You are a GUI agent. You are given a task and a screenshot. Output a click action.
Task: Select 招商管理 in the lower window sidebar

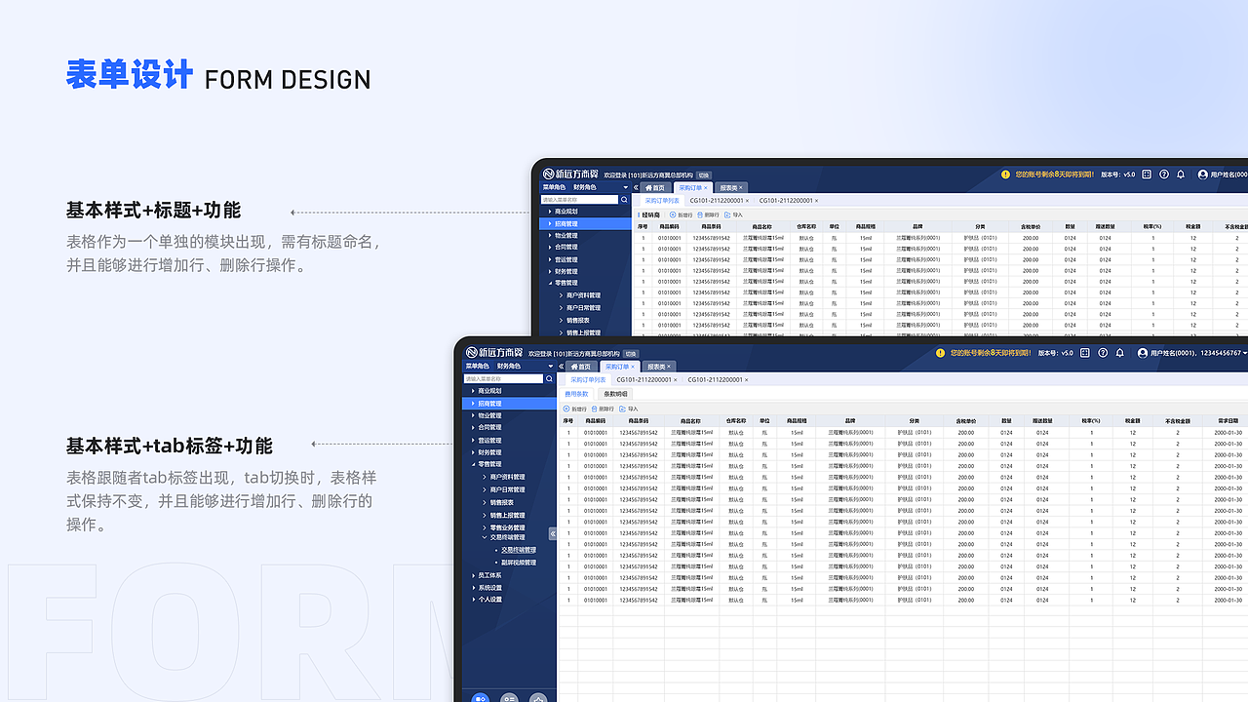click(508, 404)
